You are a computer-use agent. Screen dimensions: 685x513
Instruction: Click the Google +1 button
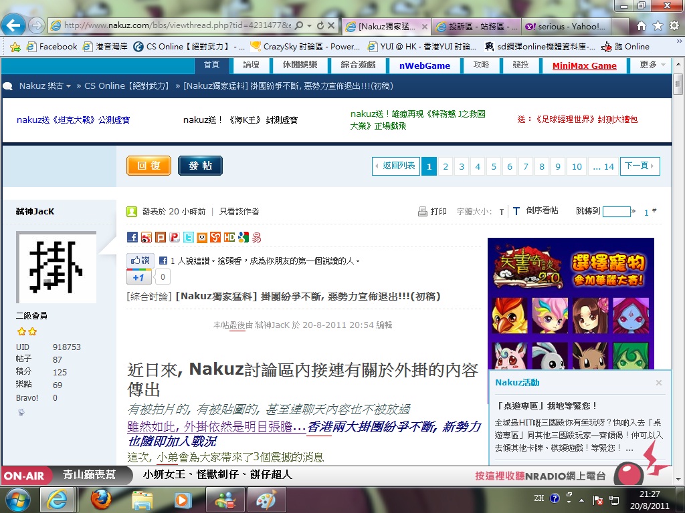[139, 277]
